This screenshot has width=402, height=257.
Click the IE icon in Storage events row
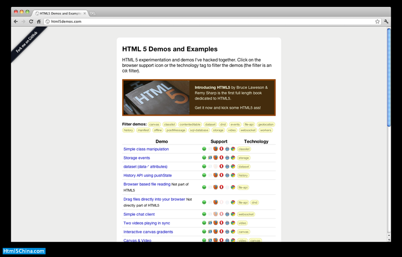(x=210, y=157)
